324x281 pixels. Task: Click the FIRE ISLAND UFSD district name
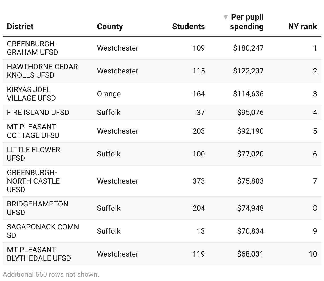point(38,112)
